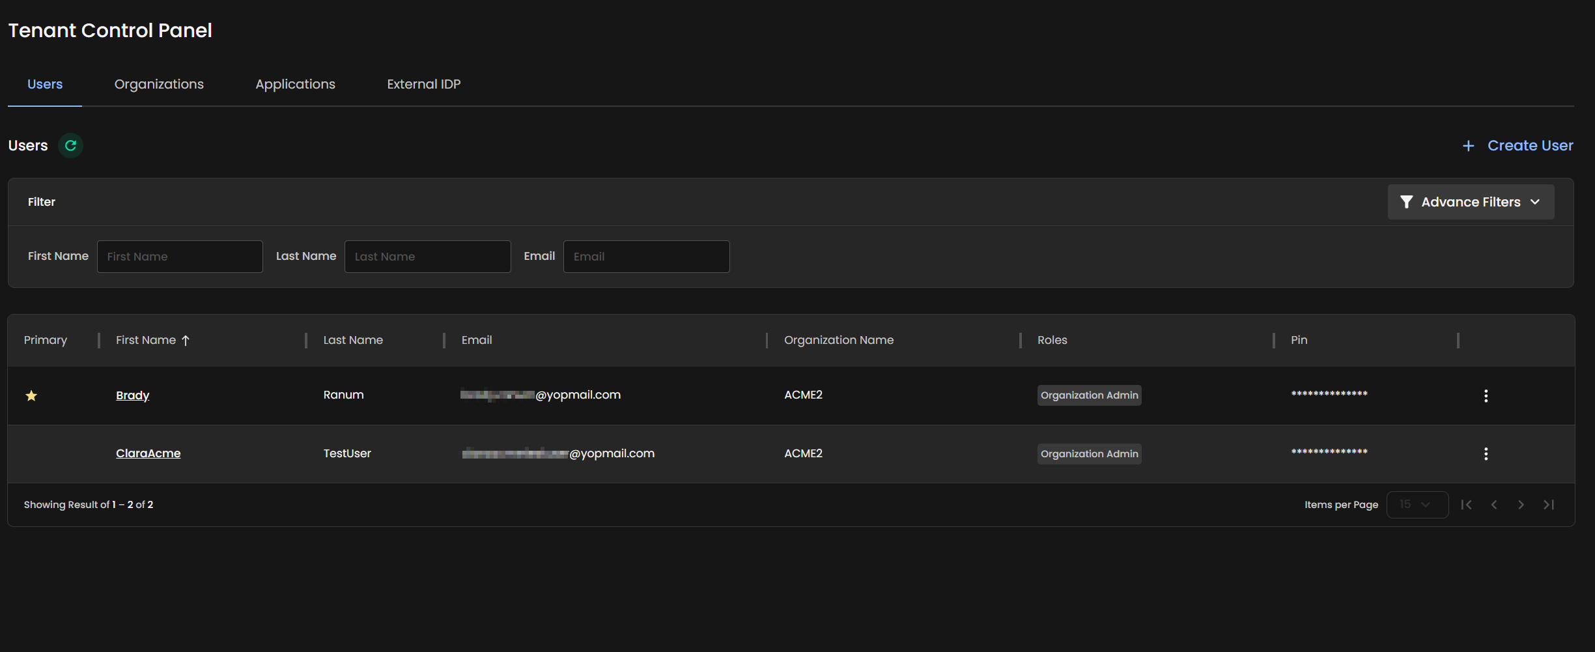Open the ClaraAcme user link

(148, 453)
